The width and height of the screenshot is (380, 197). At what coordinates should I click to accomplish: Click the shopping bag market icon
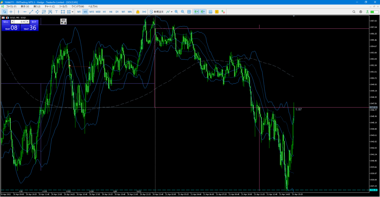138,12
